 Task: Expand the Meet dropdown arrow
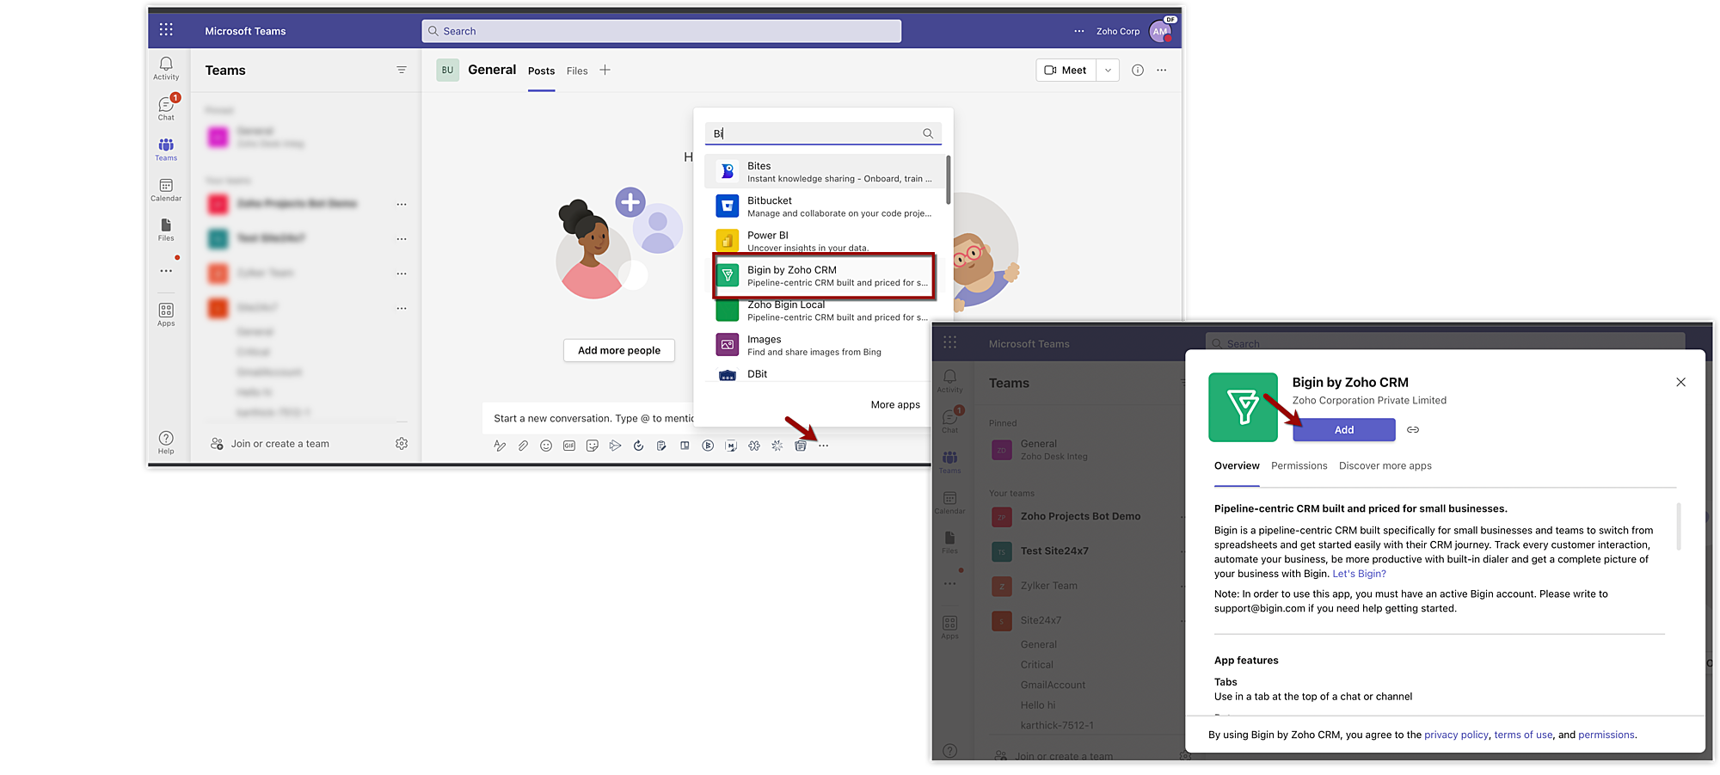(x=1108, y=71)
